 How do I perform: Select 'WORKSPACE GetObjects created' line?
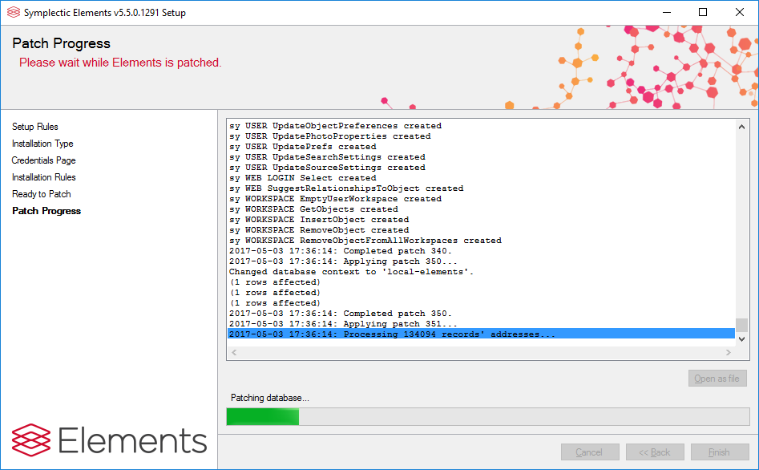click(x=313, y=209)
